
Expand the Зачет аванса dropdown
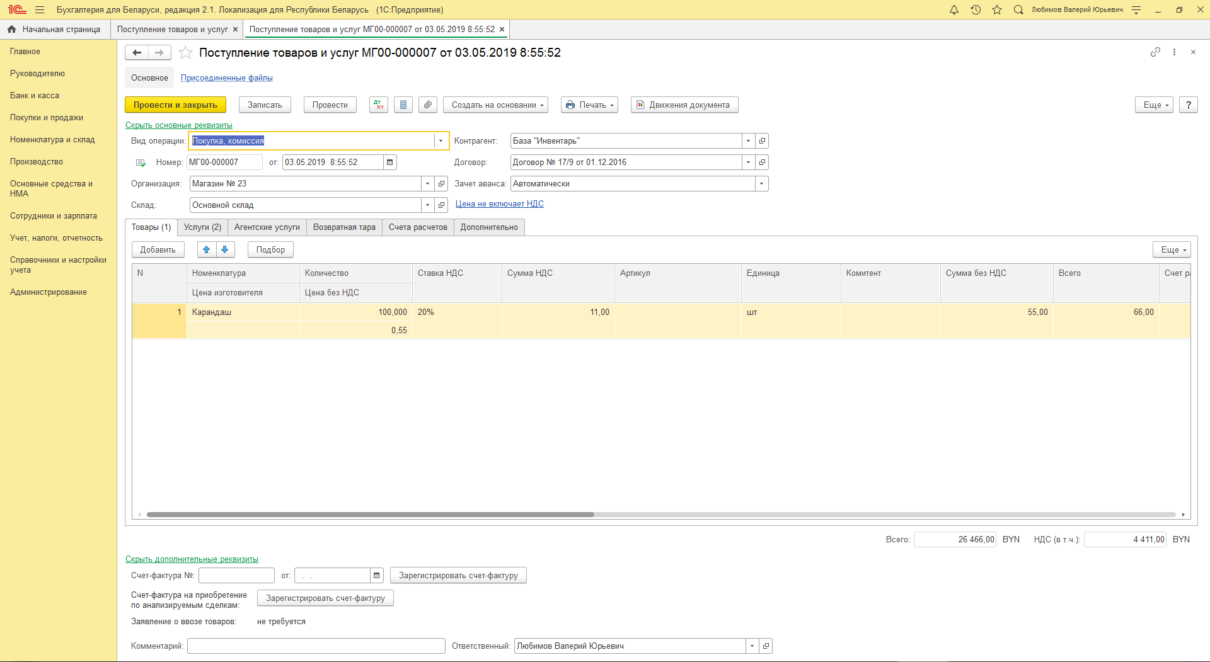761,184
